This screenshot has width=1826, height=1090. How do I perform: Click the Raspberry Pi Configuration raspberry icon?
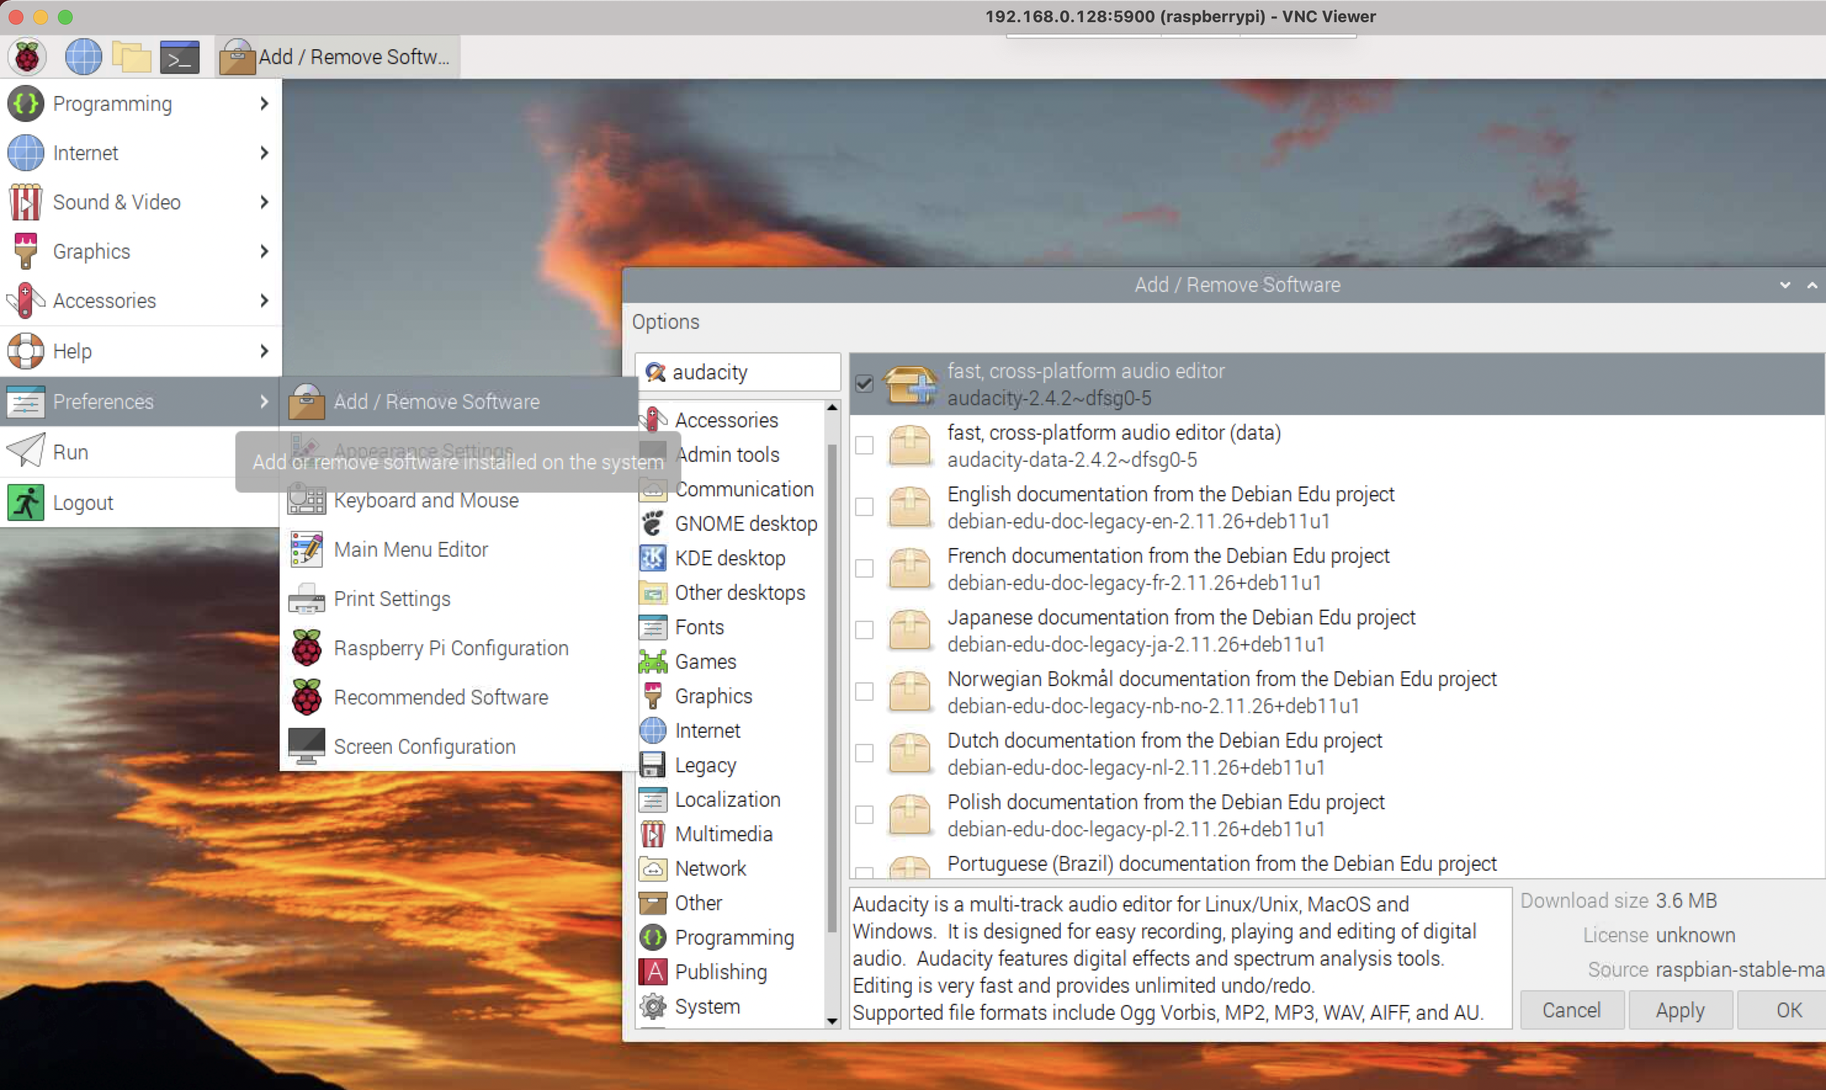(x=306, y=648)
